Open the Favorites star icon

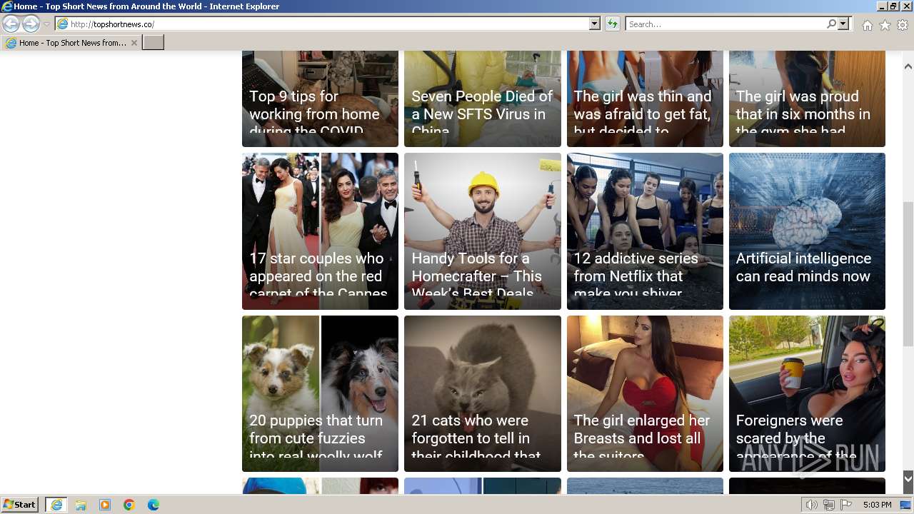pyautogui.click(x=885, y=25)
